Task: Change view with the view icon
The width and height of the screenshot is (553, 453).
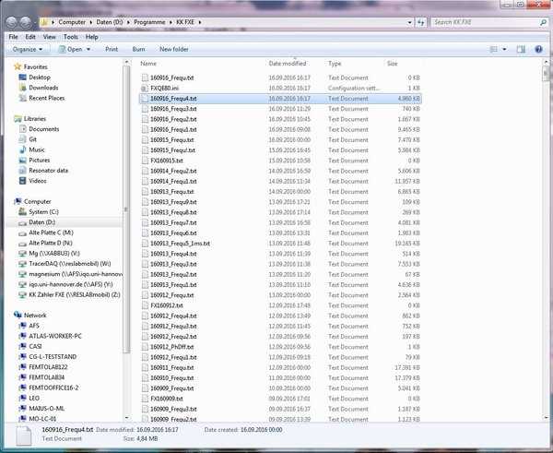Action: tap(493, 50)
